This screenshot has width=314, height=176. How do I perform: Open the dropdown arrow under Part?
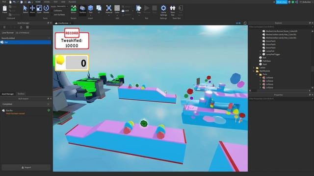coord(90,15)
